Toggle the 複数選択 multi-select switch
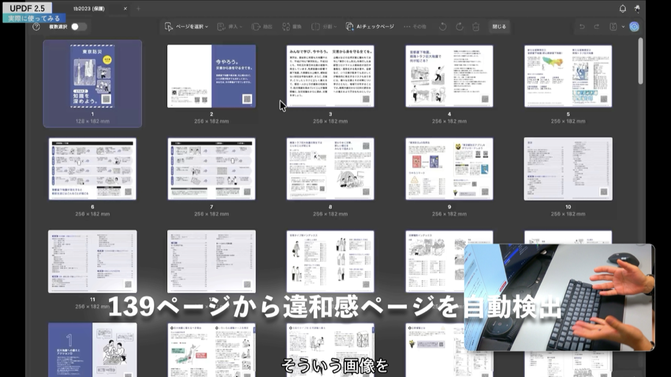 coord(78,26)
